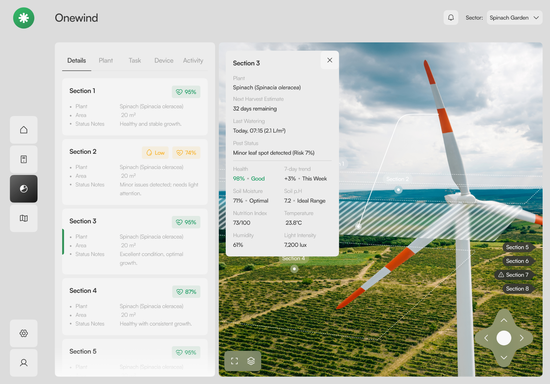Select the Section 2 card title

[x=83, y=151]
